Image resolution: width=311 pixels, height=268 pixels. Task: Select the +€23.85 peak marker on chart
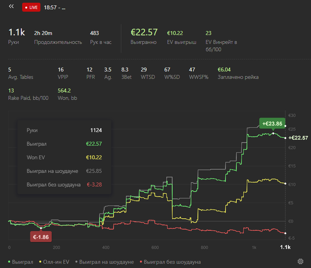pyautogui.click(x=272, y=124)
